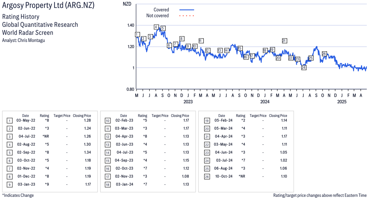371x198 pixels.
Task: Click Analyst: Chris Montagu text
Action: click(23, 40)
